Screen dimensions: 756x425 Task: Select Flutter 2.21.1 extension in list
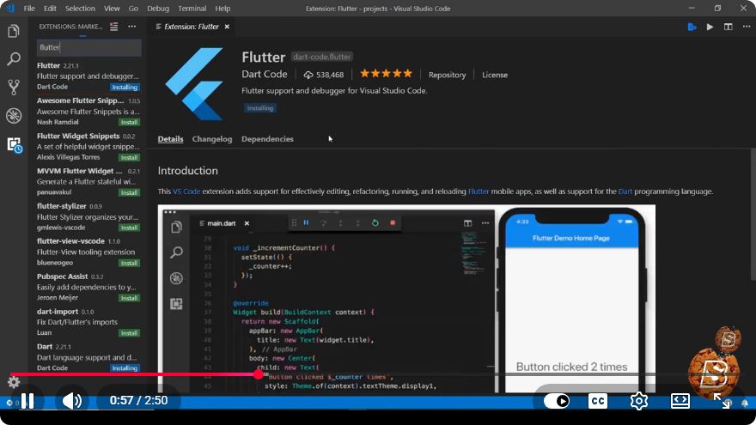pyautogui.click(x=88, y=76)
